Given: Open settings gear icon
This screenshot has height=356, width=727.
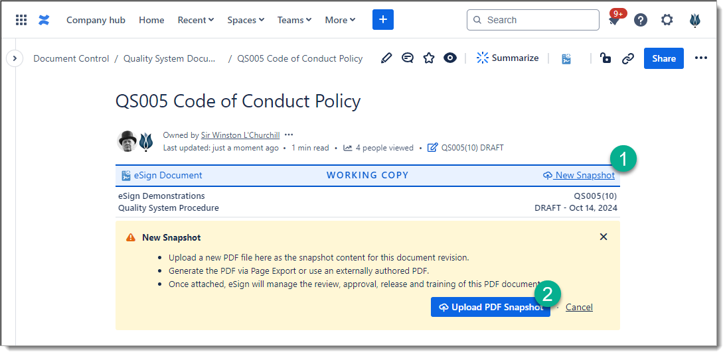Looking at the screenshot, I should [667, 20].
